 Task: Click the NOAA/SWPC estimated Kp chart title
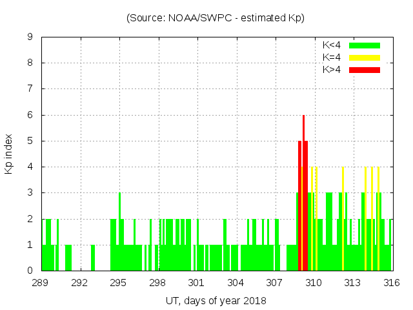click(x=216, y=18)
